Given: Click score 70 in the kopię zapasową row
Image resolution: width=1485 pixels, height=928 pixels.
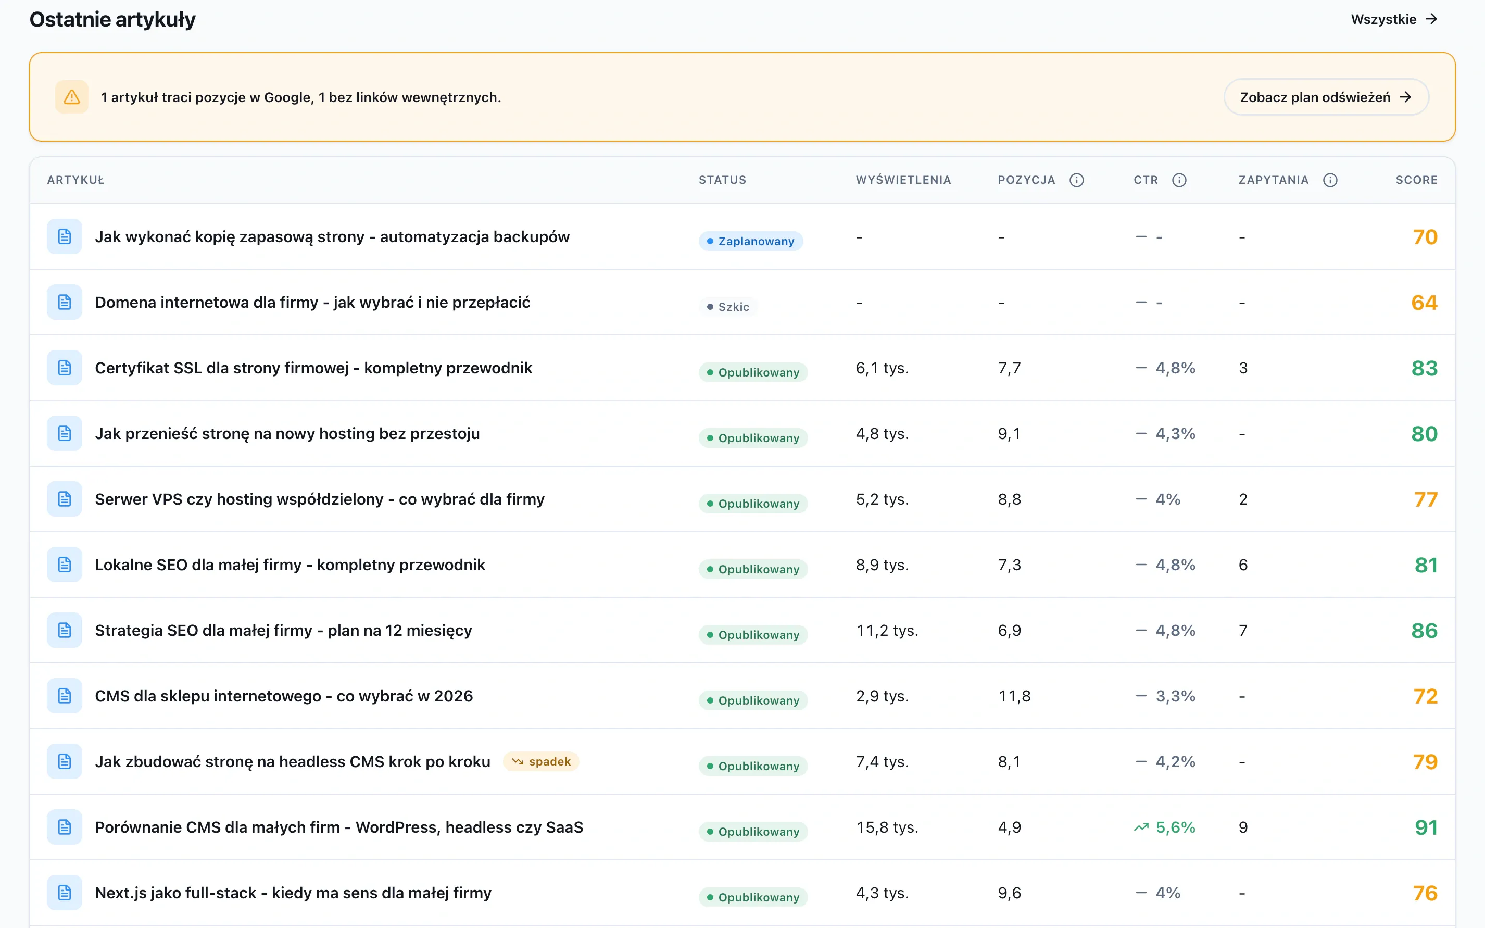Looking at the screenshot, I should 1425,236.
